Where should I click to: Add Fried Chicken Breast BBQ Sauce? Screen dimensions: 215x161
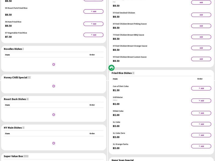201,37
